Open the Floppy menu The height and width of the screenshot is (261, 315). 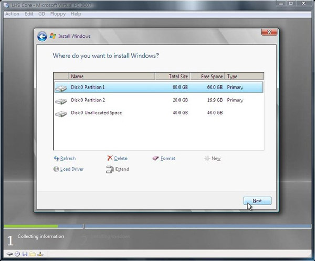pos(58,14)
